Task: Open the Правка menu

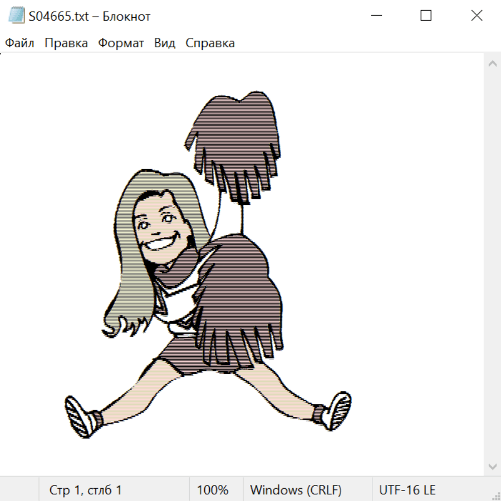Action: (66, 43)
